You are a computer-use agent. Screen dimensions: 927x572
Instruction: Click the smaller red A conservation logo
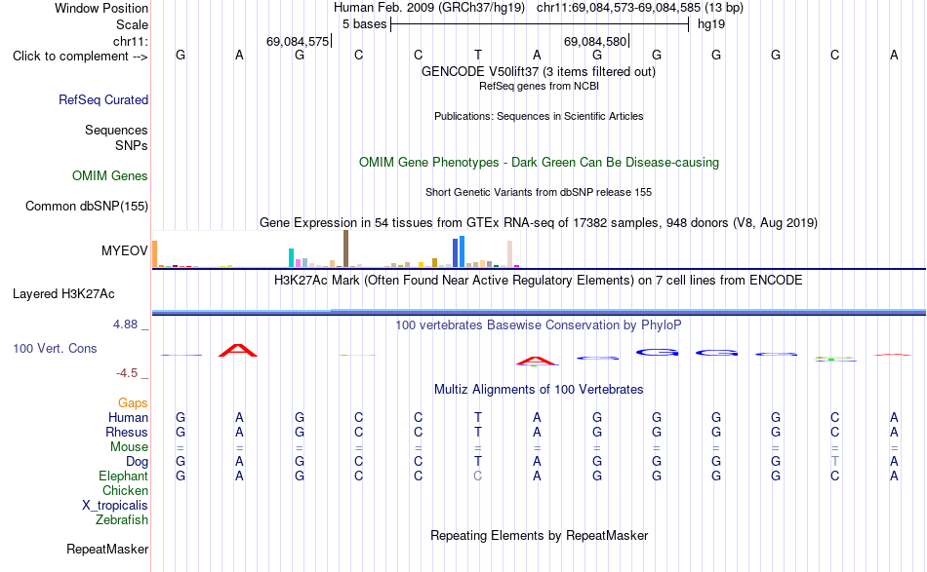[537, 361]
